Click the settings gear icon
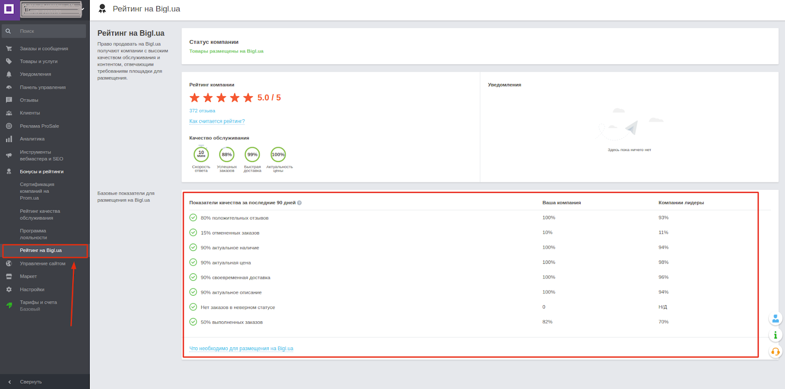The height and width of the screenshot is (389, 785). click(9, 289)
